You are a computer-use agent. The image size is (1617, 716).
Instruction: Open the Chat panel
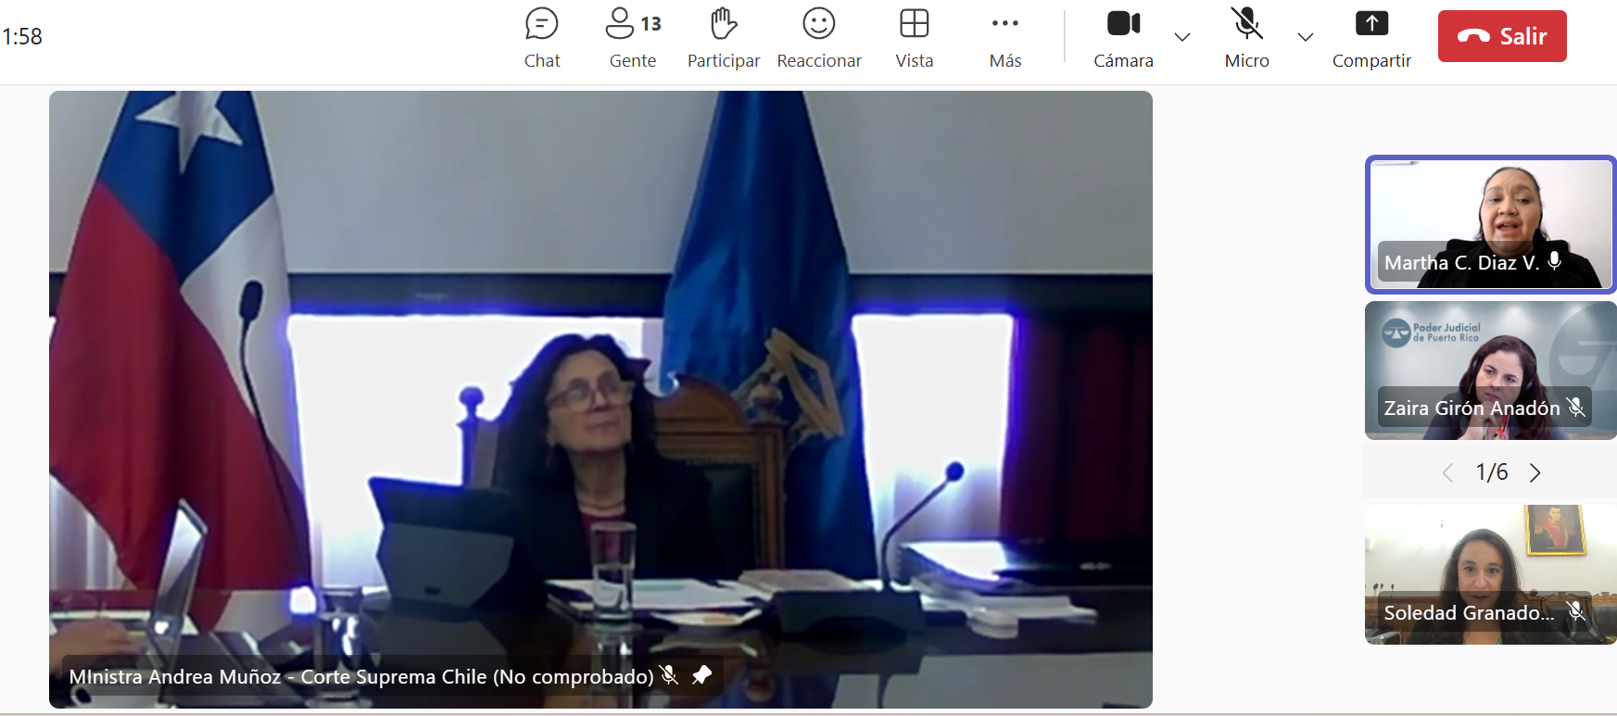(x=542, y=38)
